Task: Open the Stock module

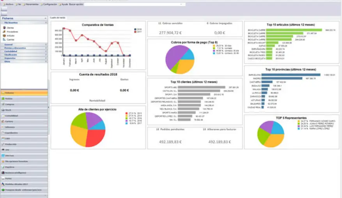Action: tap(8, 110)
